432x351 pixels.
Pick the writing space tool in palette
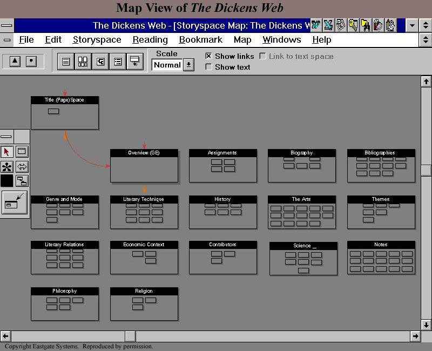click(22, 152)
